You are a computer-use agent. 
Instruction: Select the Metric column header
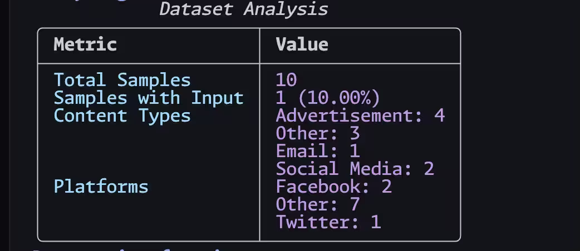(85, 44)
